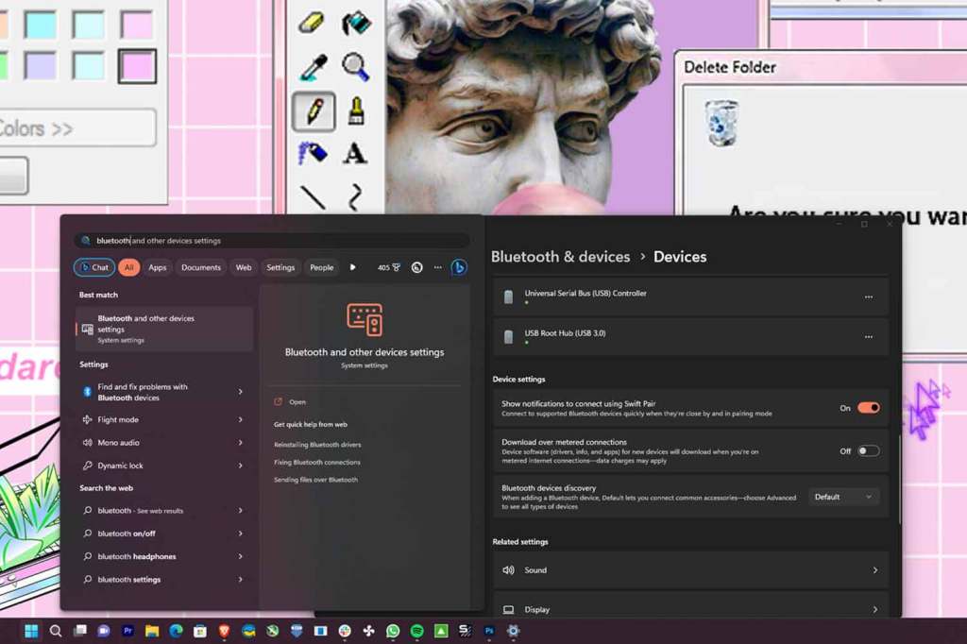Enable Download over metered connections toggle
Image resolution: width=967 pixels, height=644 pixels.
869,451
